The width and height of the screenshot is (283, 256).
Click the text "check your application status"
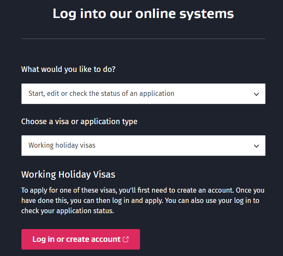(68, 211)
